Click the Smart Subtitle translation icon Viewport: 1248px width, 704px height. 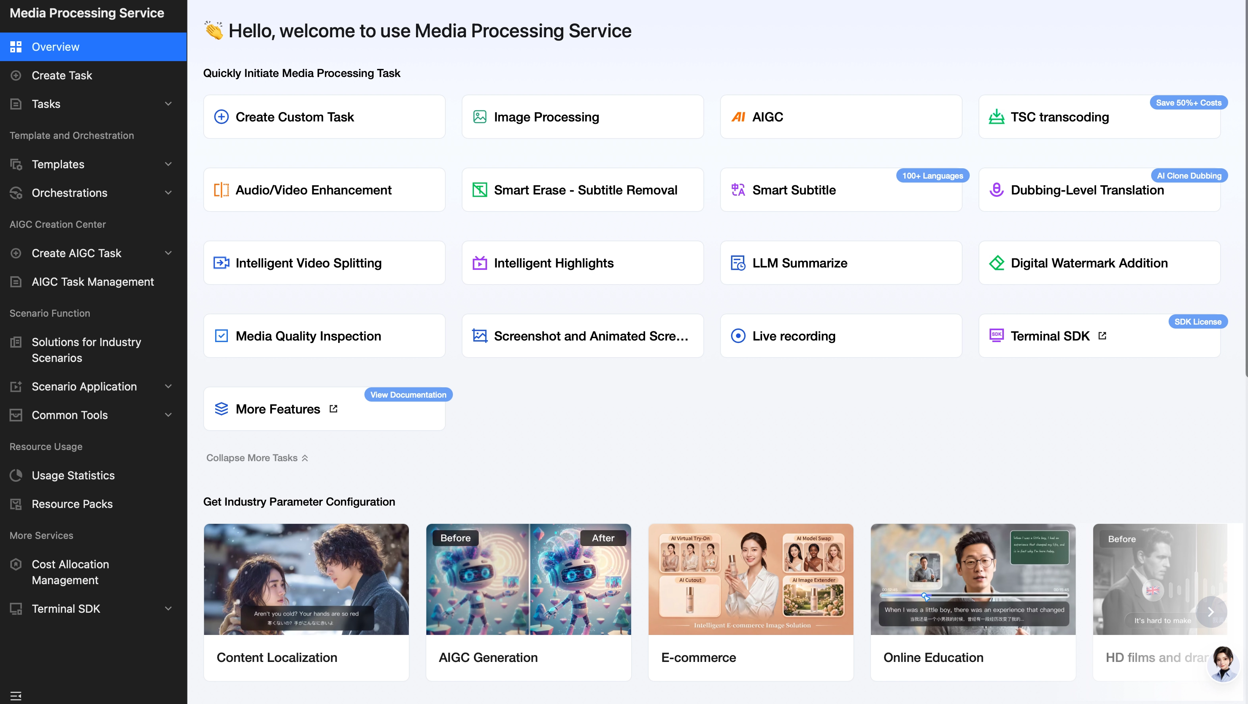(x=738, y=190)
